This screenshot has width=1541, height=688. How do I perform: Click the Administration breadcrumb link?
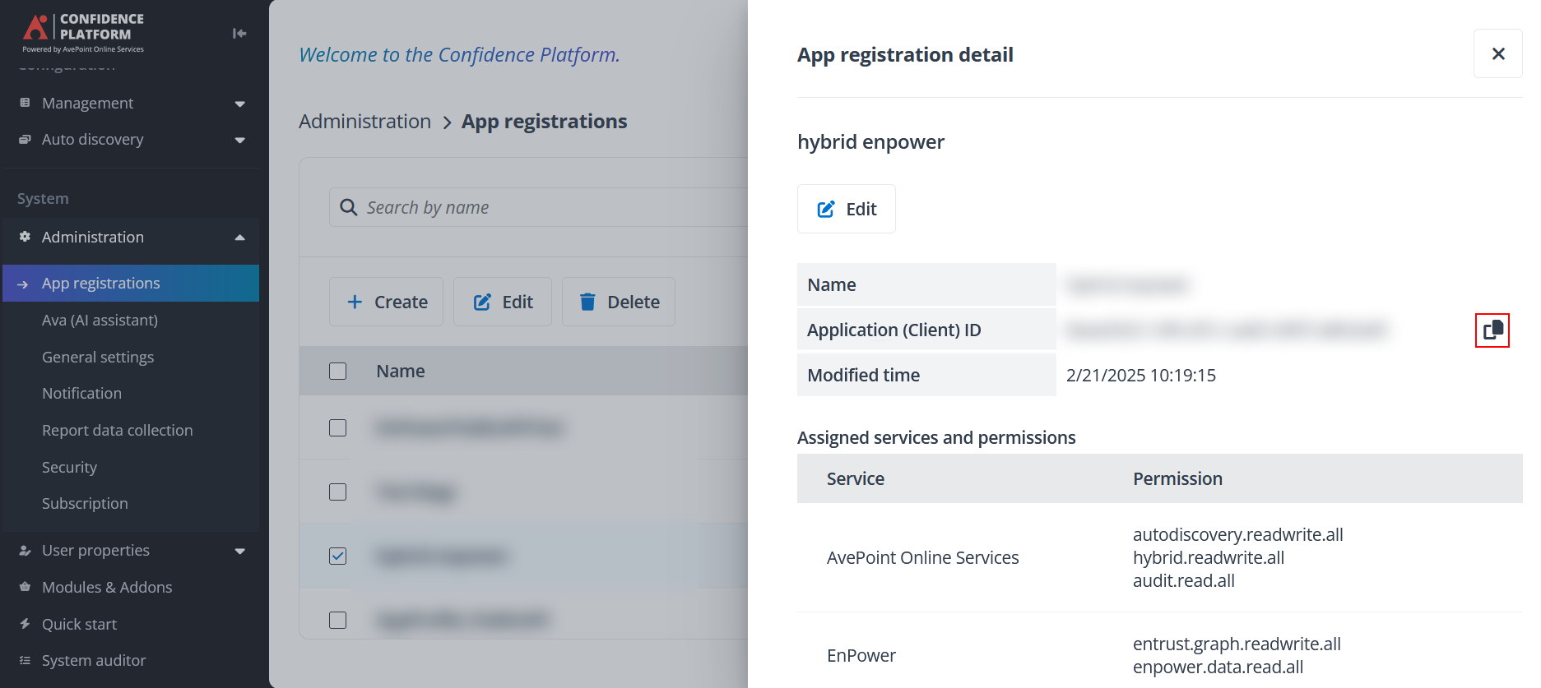(x=364, y=122)
